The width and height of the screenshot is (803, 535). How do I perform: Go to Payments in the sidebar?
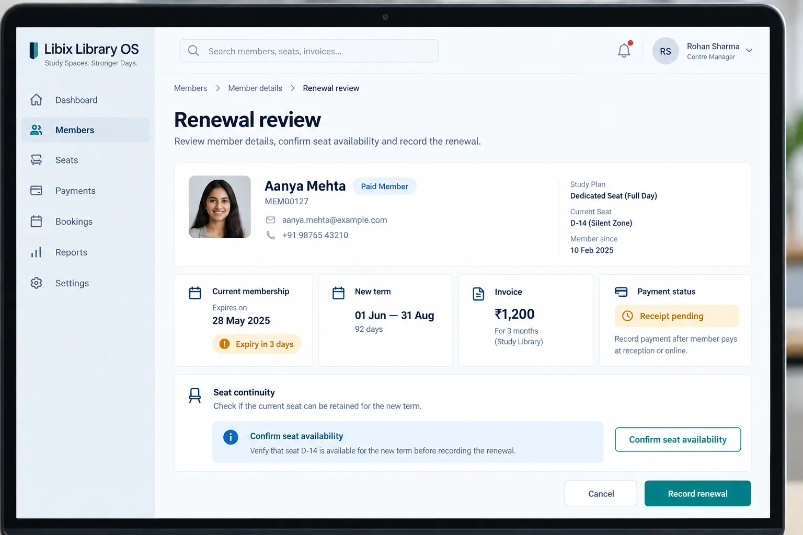(x=86, y=191)
